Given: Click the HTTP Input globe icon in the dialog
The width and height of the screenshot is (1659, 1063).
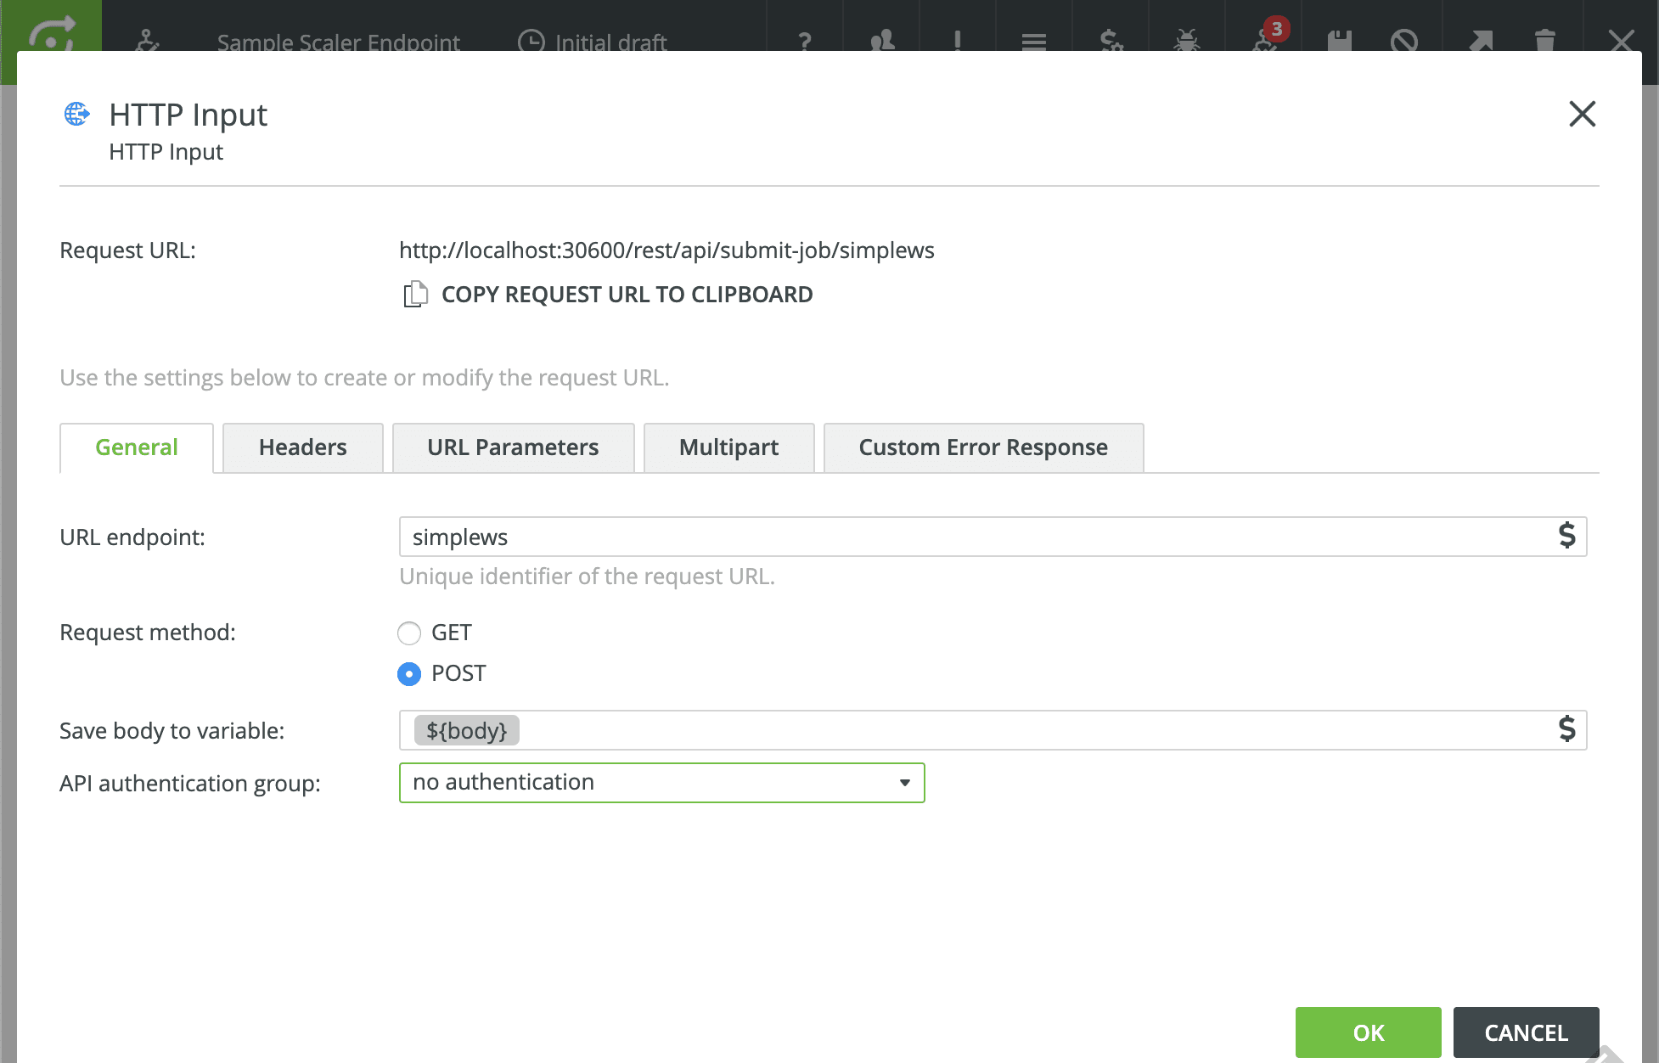Looking at the screenshot, I should coord(76,113).
